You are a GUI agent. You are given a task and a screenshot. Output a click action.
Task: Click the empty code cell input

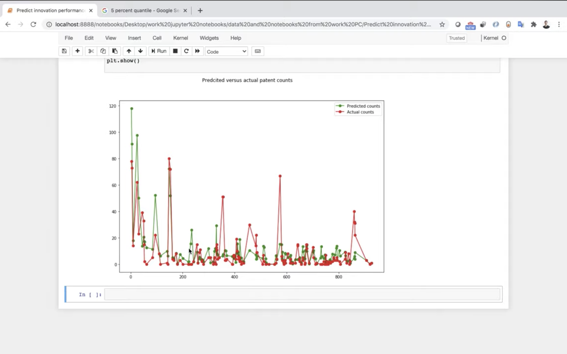302,295
